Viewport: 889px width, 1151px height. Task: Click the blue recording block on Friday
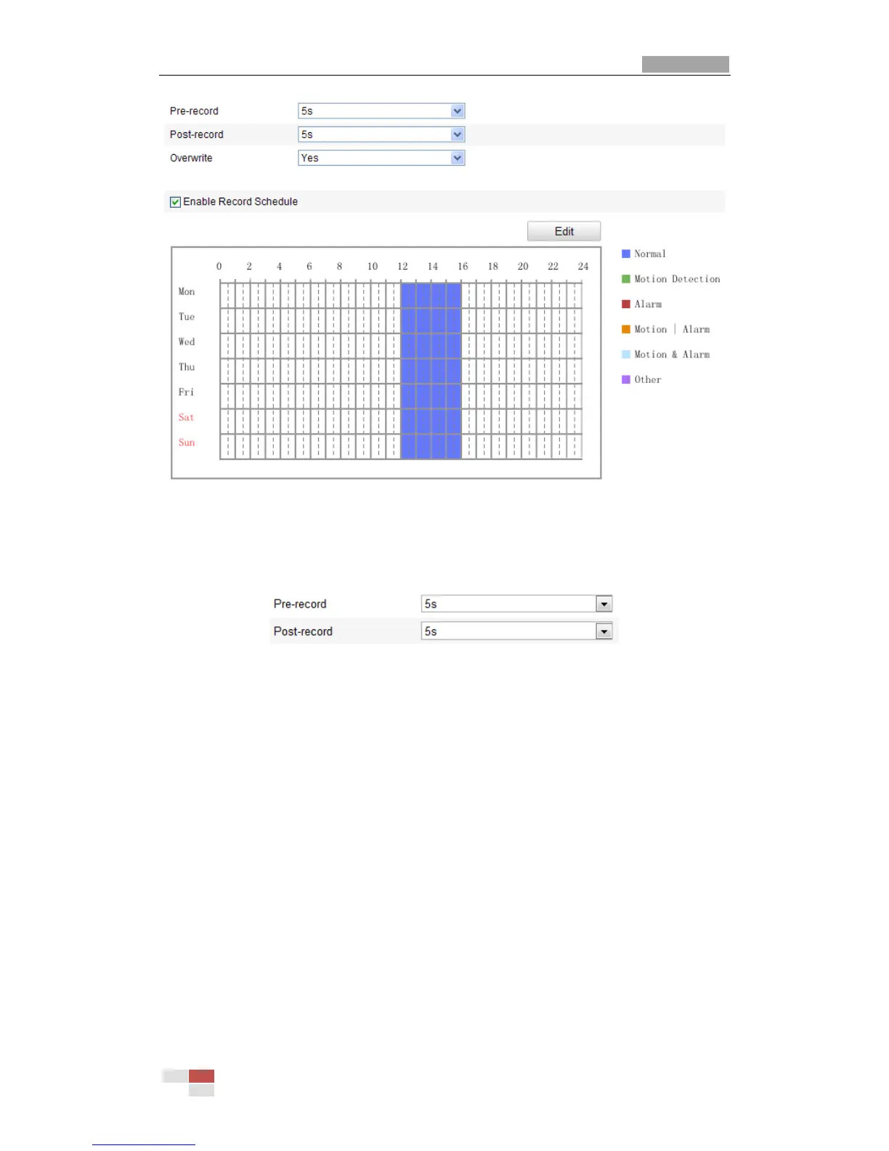(431, 396)
